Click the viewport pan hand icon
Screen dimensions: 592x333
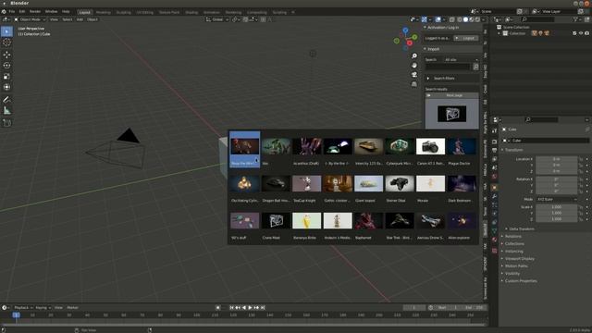pos(414,66)
